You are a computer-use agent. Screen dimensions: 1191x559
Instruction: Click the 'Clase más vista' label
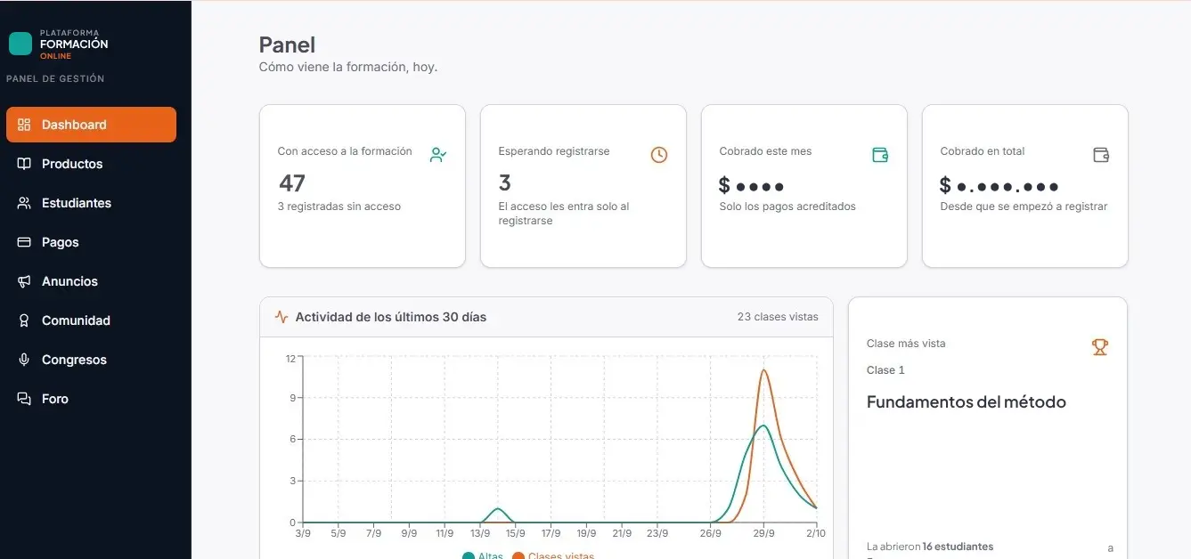(x=906, y=344)
